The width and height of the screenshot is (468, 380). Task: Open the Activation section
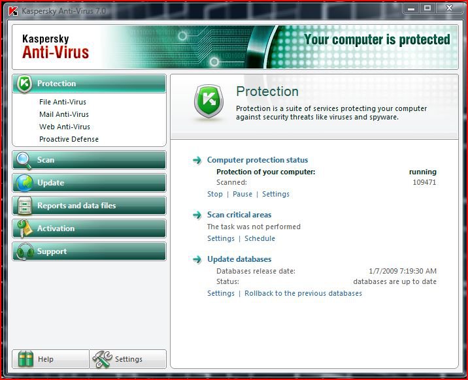point(90,229)
